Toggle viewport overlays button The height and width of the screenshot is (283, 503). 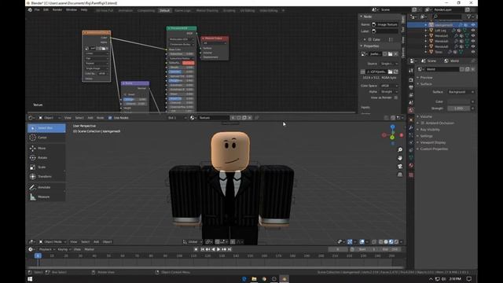(x=362, y=242)
